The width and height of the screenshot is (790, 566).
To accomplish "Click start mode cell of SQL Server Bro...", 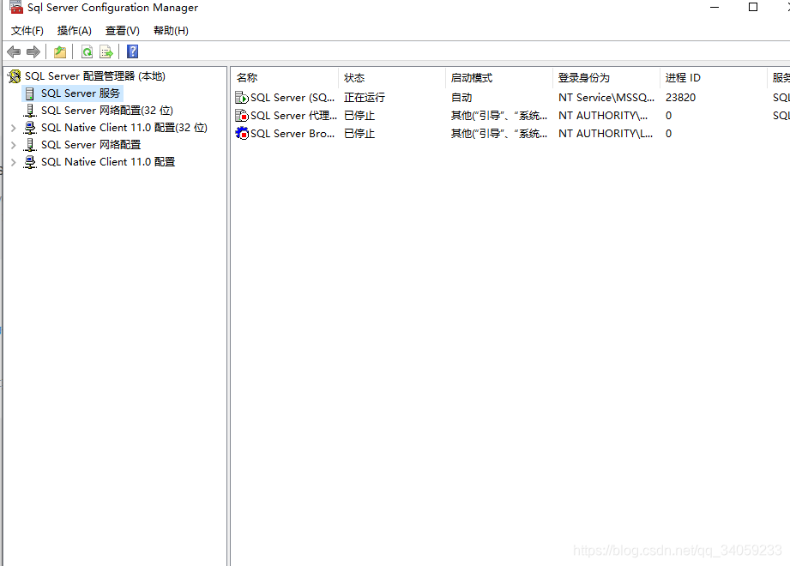I will point(498,134).
